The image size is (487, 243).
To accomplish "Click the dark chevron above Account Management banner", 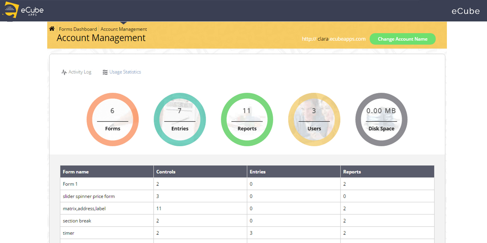I will tap(124, 23).
